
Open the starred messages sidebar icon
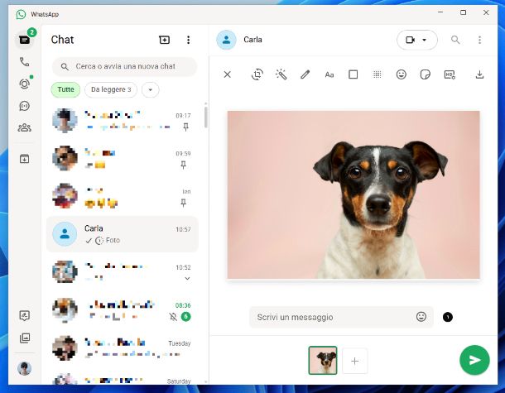coord(25,315)
